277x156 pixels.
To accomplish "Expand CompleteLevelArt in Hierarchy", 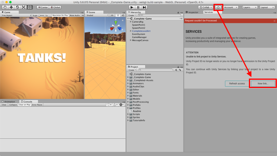I will [x=131, y=31].
